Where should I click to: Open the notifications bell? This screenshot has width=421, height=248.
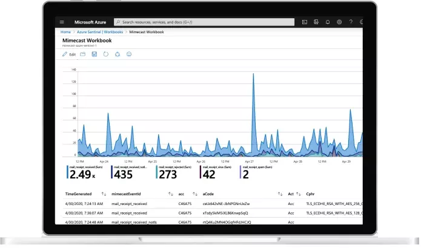point(328,22)
